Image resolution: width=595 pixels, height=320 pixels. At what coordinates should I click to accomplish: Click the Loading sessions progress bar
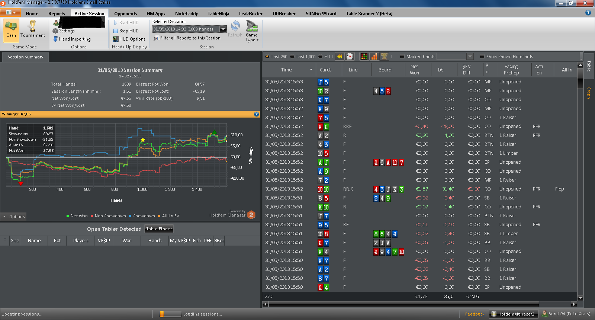point(170,314)
